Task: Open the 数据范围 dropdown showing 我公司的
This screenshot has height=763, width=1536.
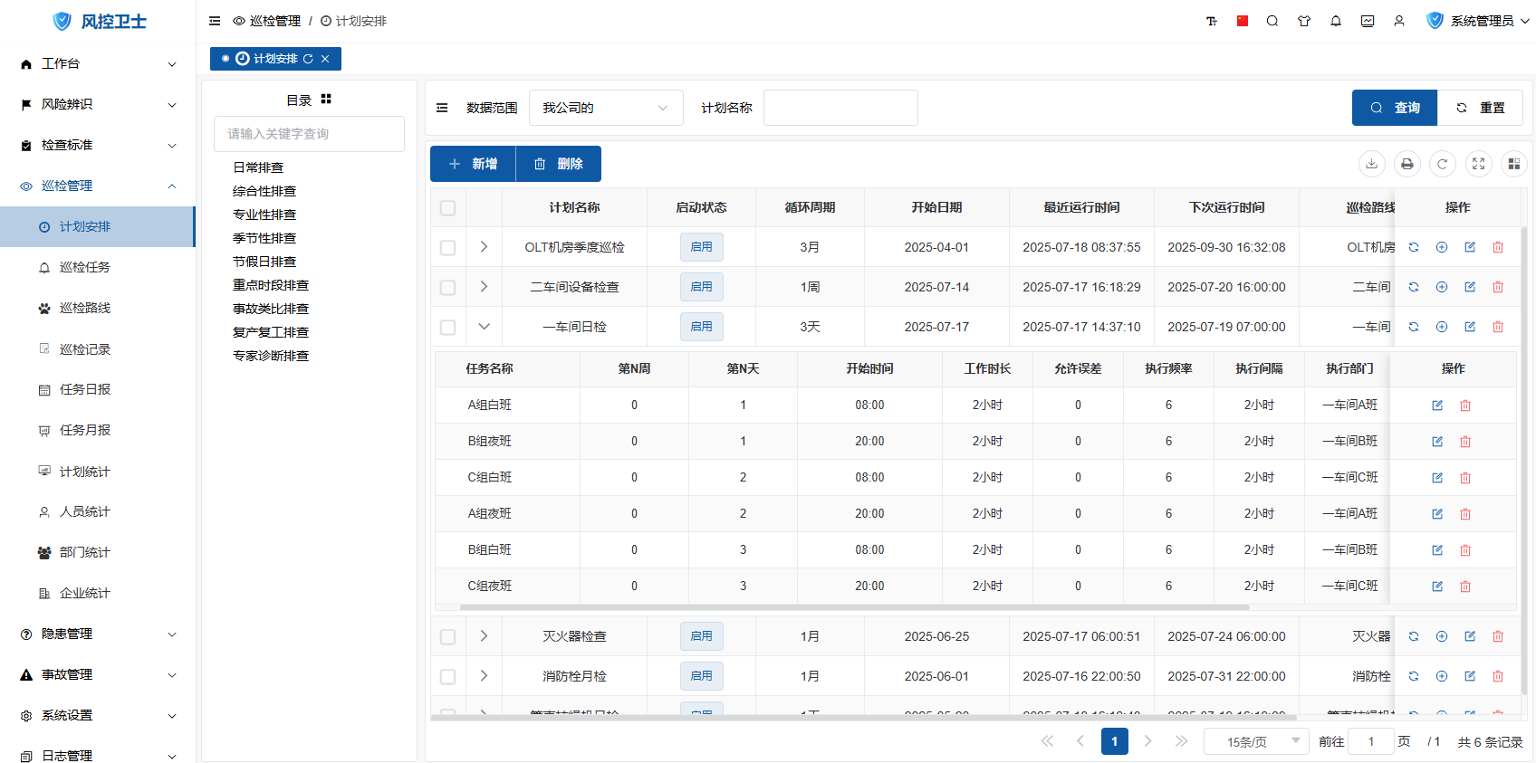Action: [x=605, y=108]
